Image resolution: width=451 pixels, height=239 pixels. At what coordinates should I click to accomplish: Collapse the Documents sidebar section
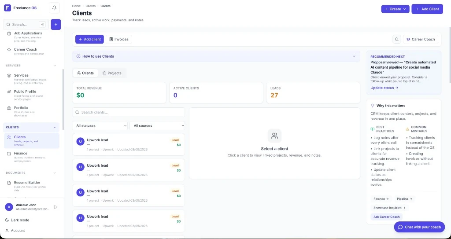[55, 173]
